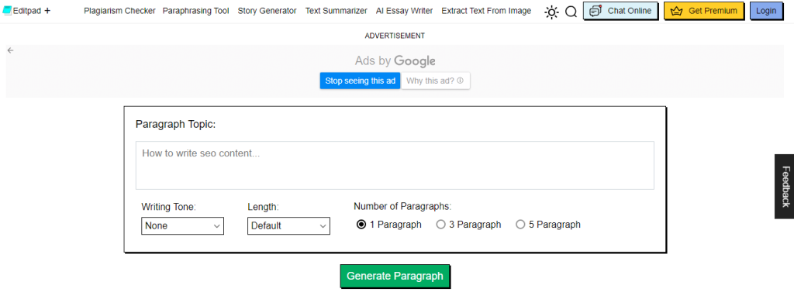Screen dimensions: 794x299
Task: Click the chat bubble icon in Chat Online
Action: click(x=596, y=11)
